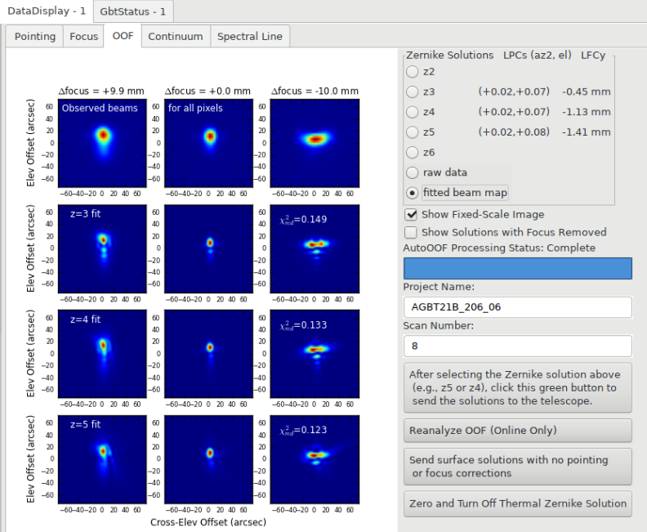Click the Observed beams +9.9 mm plot

(x=102, y=143)
